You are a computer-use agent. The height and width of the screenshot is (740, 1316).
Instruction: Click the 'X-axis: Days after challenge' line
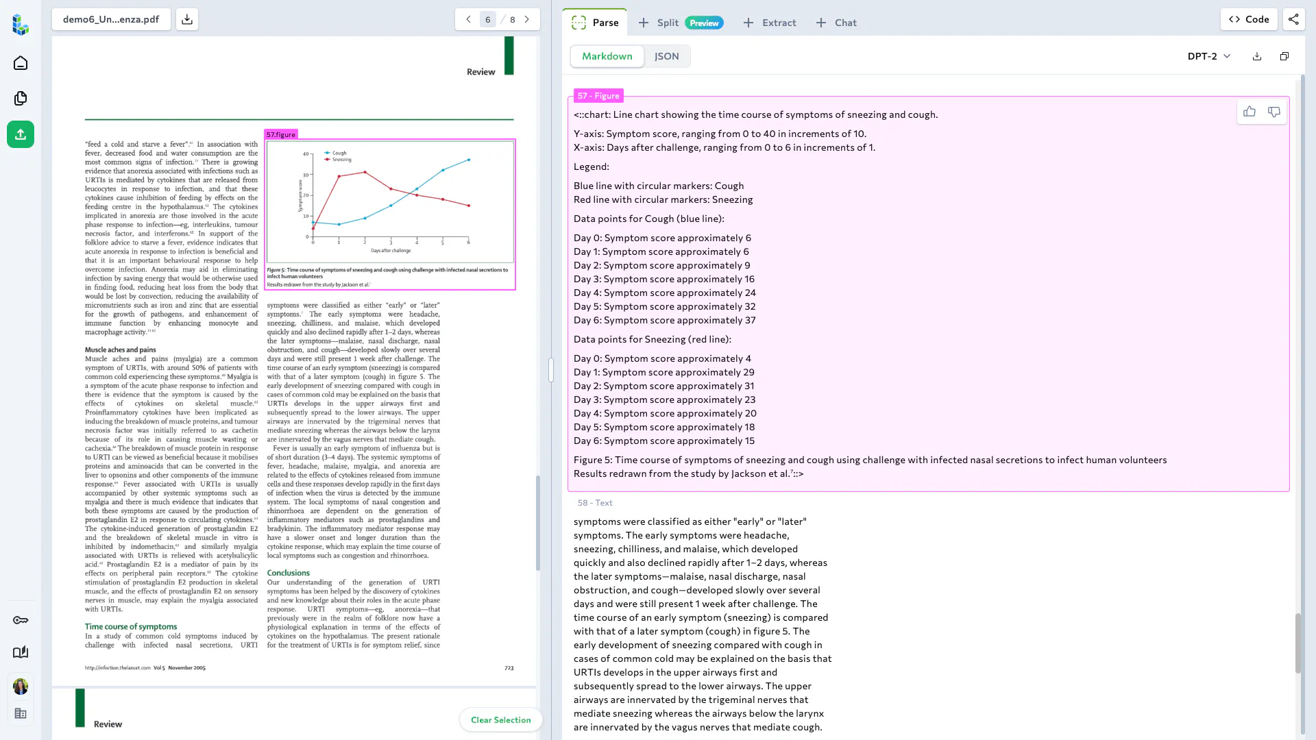point(724,147)
